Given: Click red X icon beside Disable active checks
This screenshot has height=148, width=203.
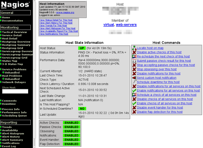Looking at the screenshot, I should click(134, 52).
